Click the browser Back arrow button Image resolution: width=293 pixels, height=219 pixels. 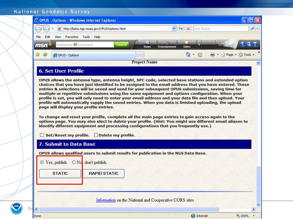[39, 29]
